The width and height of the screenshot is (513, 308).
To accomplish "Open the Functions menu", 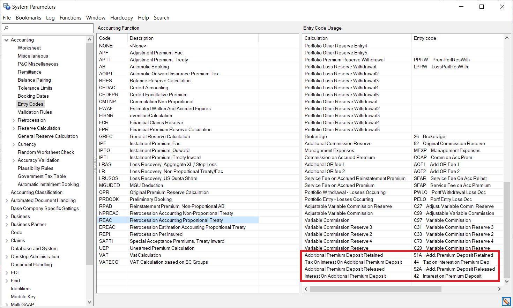I will 70,18.
